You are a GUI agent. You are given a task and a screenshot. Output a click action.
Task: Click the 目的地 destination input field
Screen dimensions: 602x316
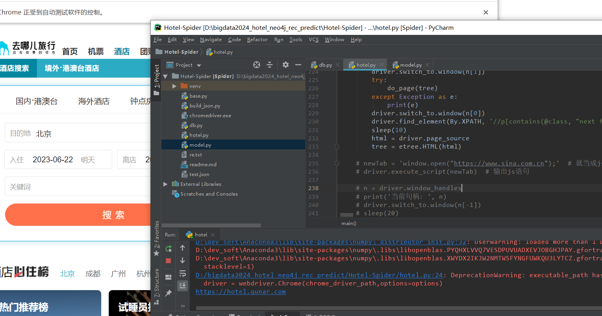(78, 133)
